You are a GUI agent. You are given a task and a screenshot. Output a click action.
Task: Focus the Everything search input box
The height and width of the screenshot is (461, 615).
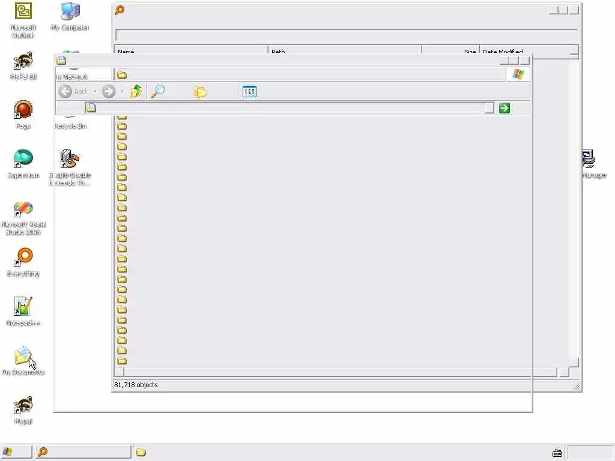coord(347,34)
